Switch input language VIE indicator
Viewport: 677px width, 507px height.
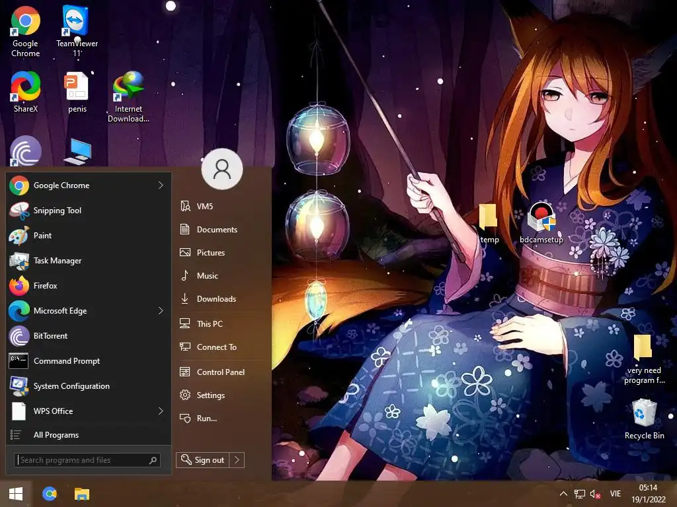click(616, 494)
